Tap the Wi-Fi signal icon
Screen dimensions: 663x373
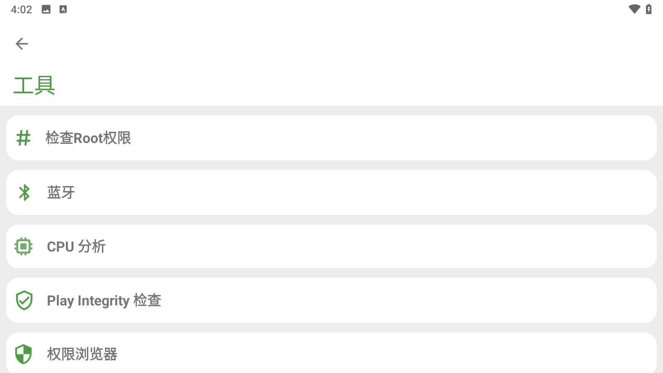coord(634,9)
